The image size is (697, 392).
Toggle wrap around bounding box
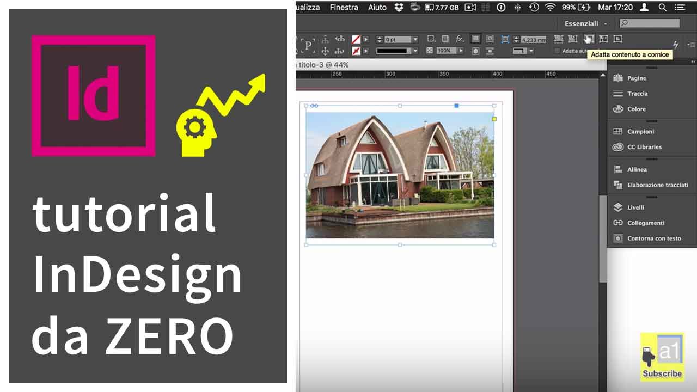(490, 39)
